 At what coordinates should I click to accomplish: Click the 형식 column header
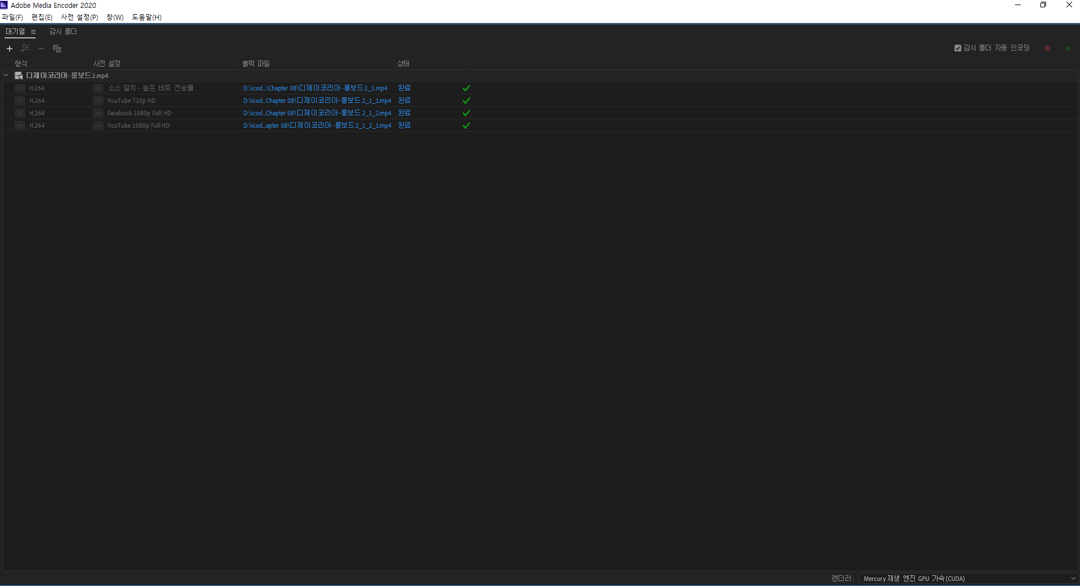[21, 63]
